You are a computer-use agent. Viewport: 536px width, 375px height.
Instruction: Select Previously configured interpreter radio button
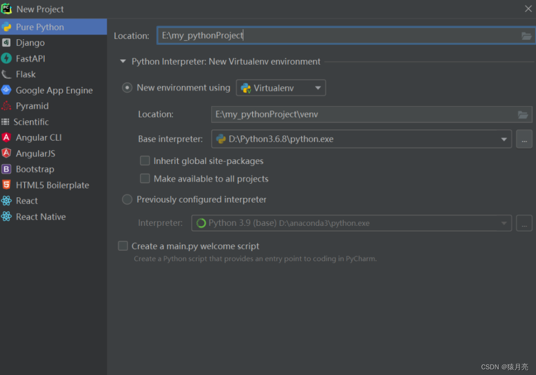[x=127, y=199]
